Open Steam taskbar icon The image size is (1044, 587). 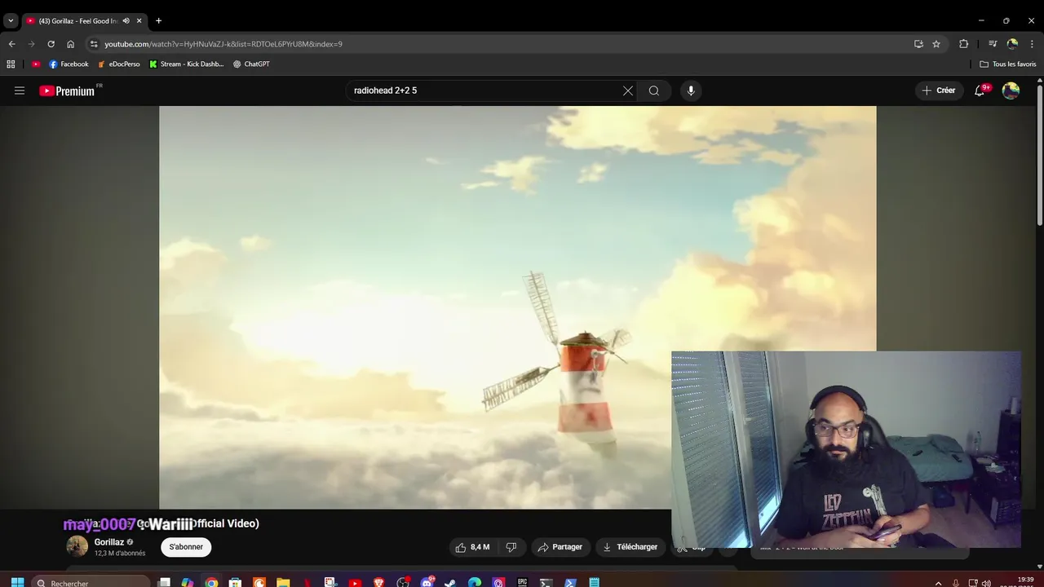point(450,583)
